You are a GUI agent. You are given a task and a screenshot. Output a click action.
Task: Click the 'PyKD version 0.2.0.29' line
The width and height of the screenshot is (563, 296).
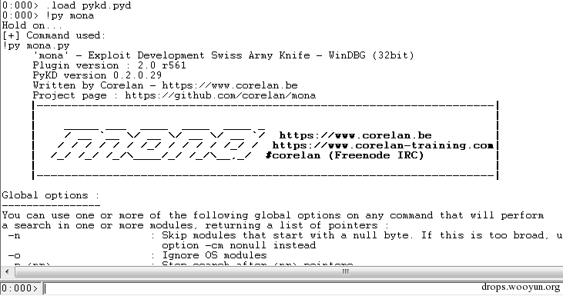pos(97,75)
